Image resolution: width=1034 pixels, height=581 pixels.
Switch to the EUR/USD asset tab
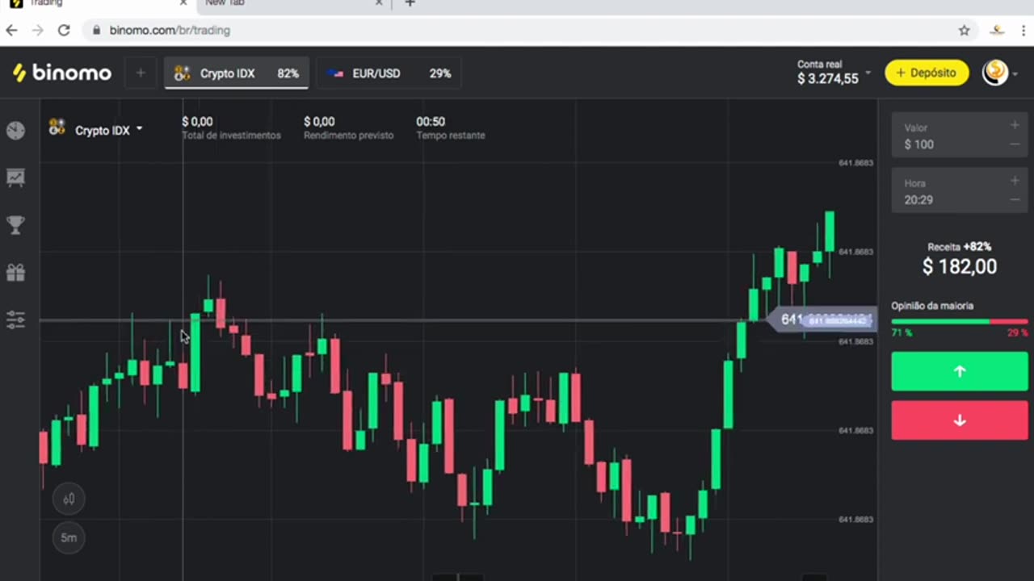[x=389, y=73]
